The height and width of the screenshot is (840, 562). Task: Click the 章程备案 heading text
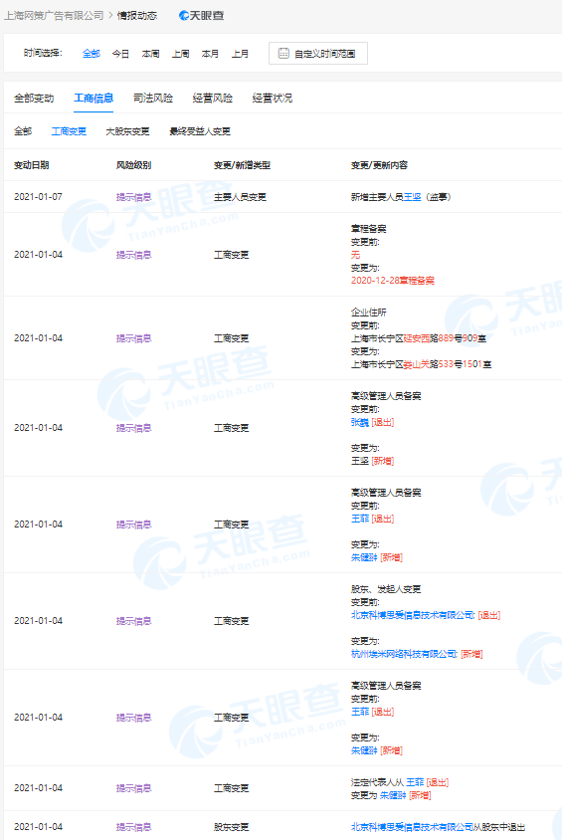point(368,229)
